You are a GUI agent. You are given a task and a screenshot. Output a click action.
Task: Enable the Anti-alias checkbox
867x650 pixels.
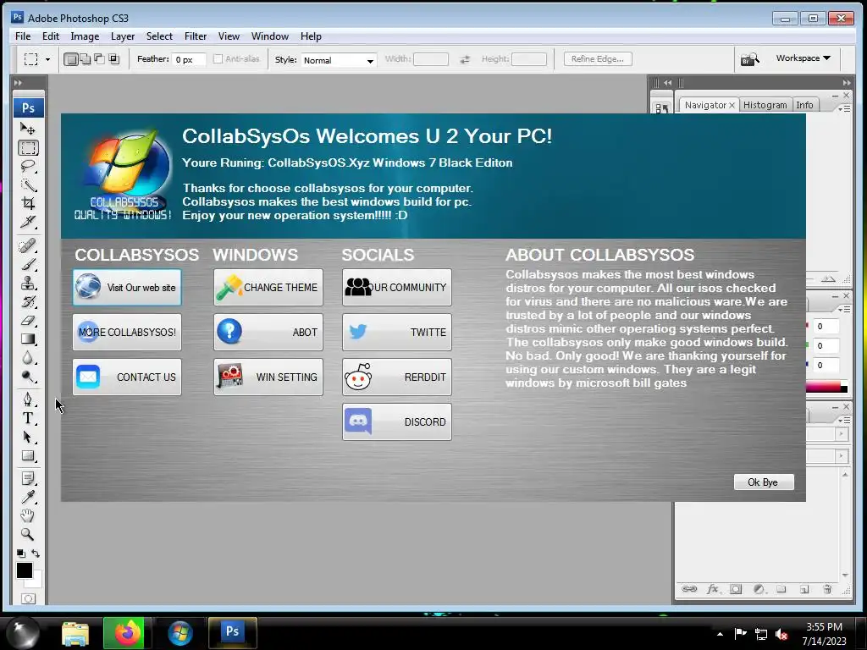pyautogui.click(x=218, y=58)
